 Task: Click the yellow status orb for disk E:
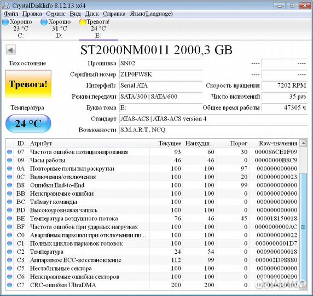pyautogui.click(x=83, y=22)
